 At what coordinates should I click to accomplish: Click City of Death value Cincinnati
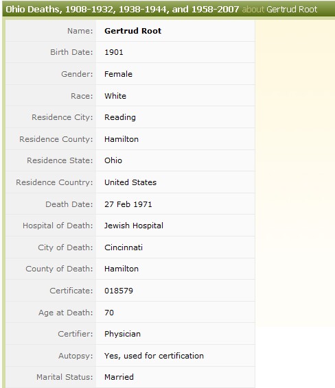point(124,247)
